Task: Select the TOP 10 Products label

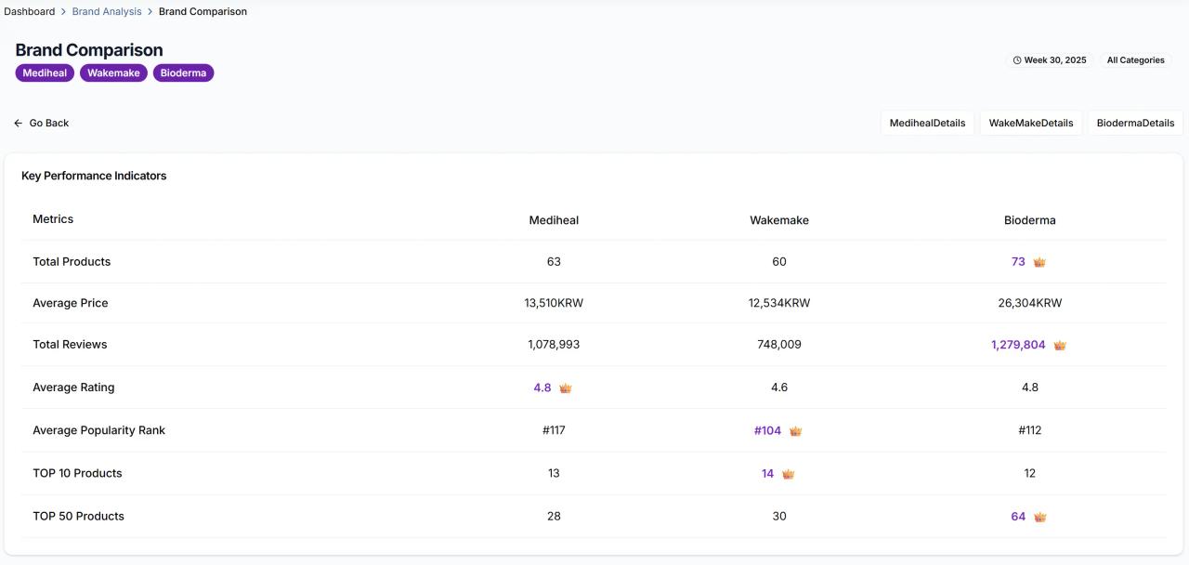Action: click(x=77, y=473)
